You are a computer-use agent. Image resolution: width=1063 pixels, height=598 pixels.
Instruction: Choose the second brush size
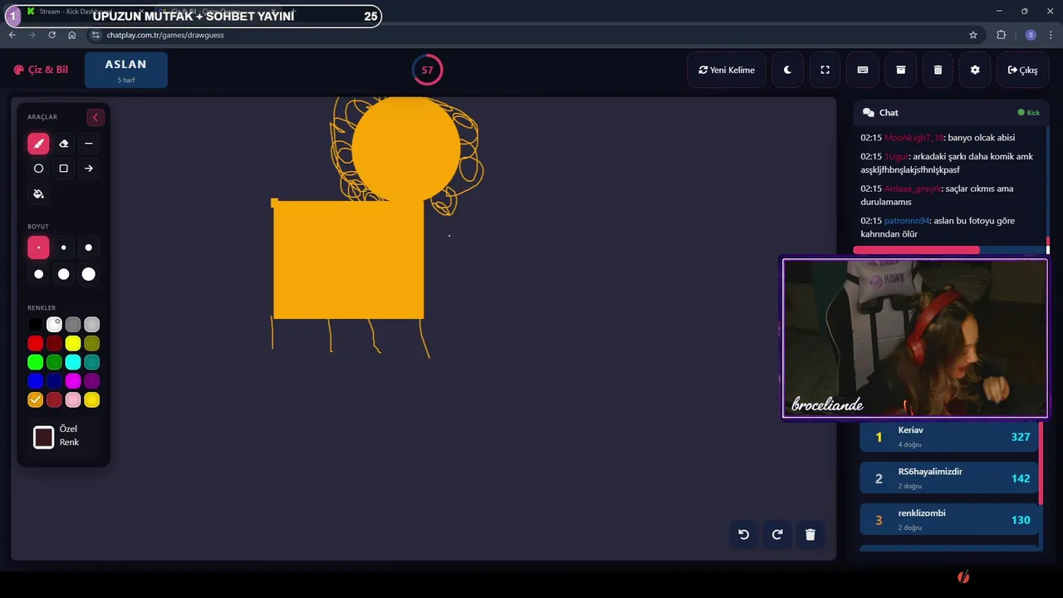point(64,248)
